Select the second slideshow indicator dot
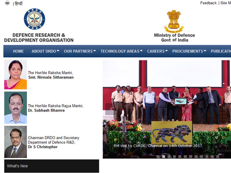This screenshot has height=173, width=231. coord(164,156)
